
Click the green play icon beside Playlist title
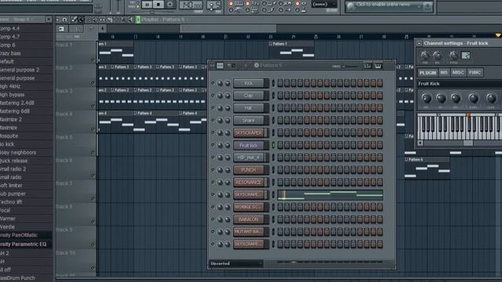pyautogui.click(x=138, y=20)
